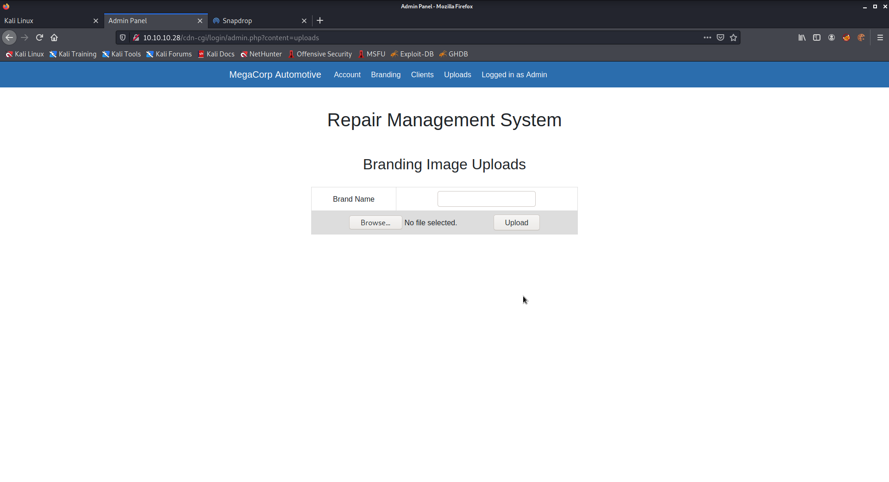Maximize the Firefox window
Image resolution: width=889 pixels, height=482 pixels.
click(875, 6)
